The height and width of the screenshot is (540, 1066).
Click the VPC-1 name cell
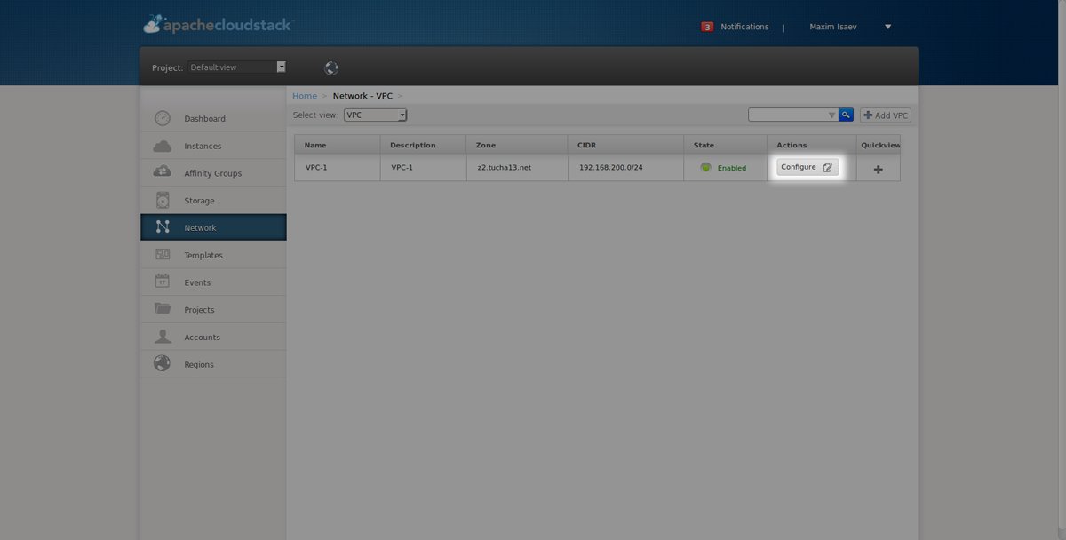click(338, 168)
